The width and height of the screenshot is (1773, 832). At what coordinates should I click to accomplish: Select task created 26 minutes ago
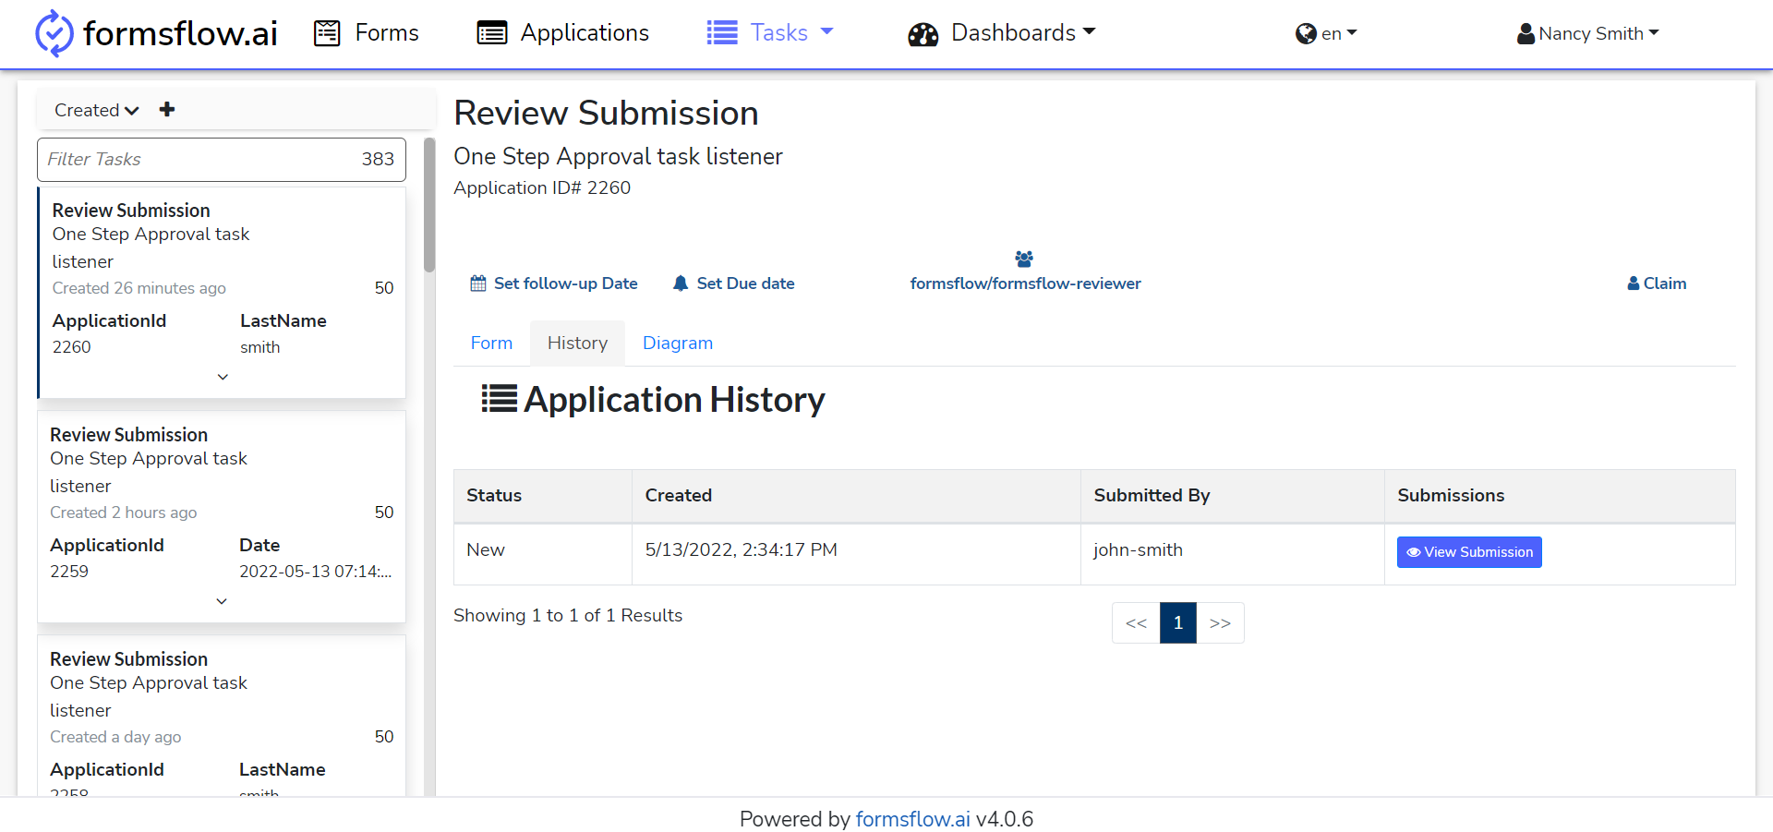click(222, 293)
